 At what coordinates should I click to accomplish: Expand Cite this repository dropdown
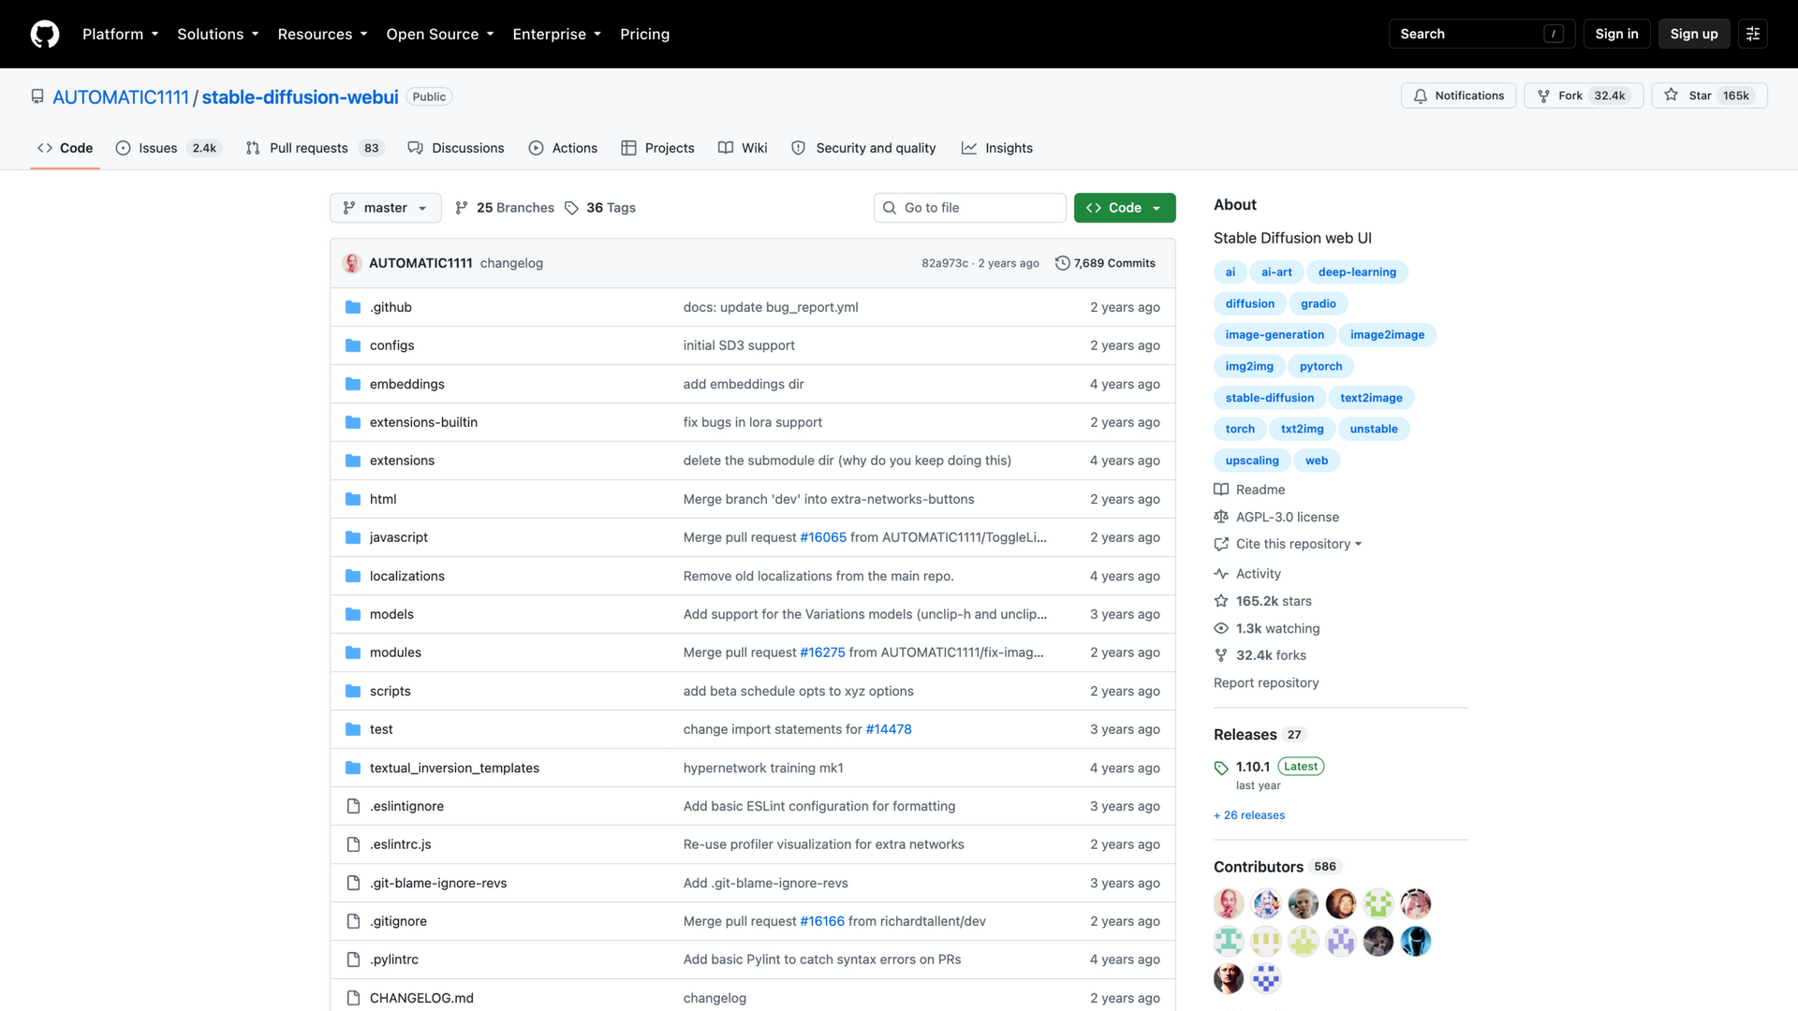click(1298, 544)
